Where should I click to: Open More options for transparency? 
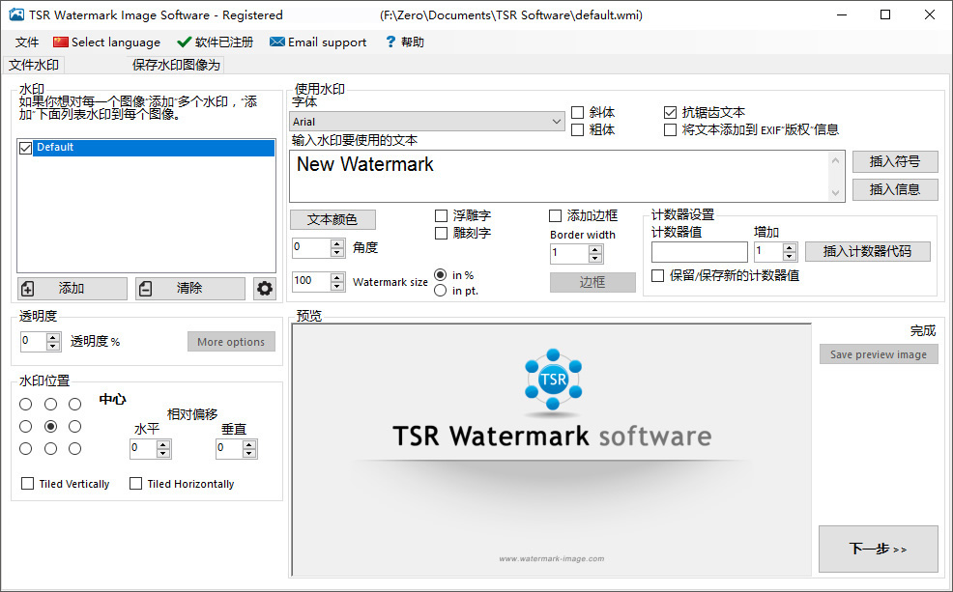click(x=230, y=341)
